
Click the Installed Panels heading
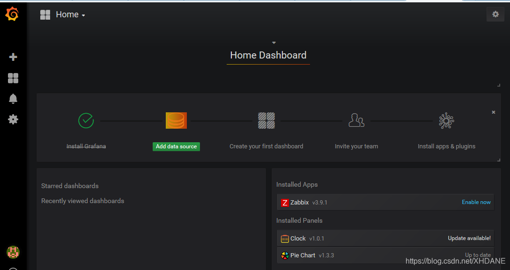point(299,220)
